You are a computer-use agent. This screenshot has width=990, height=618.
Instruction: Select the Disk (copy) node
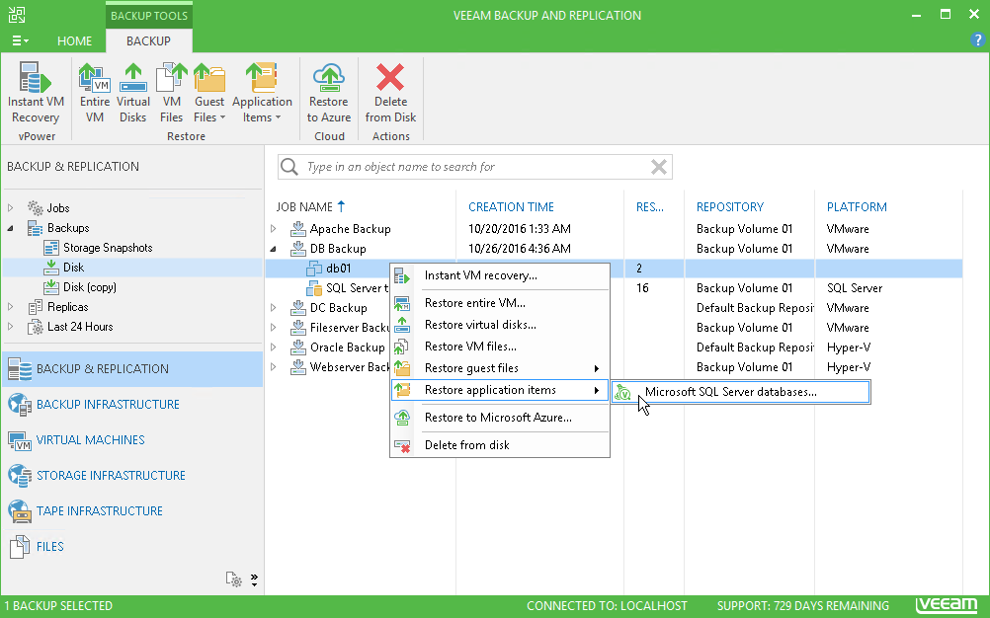[x=96, y=286]
